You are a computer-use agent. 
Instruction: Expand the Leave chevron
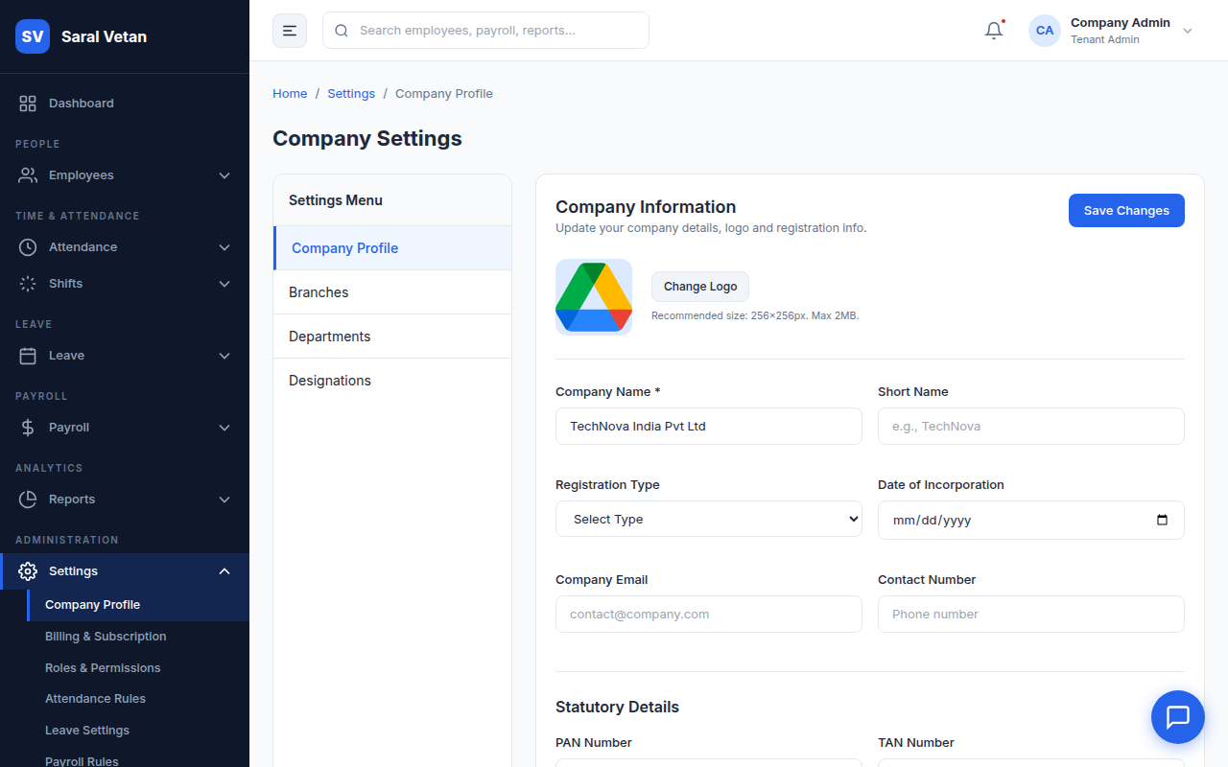tap(224, 356)
